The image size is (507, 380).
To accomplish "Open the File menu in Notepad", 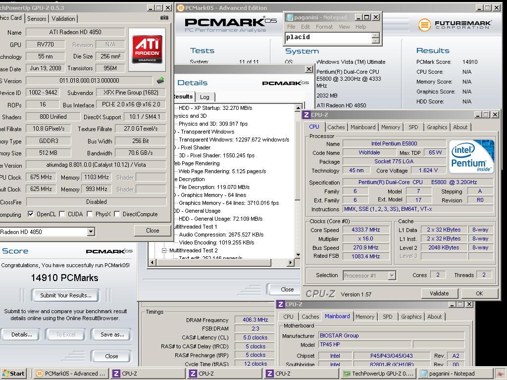I will coord(291,27).
